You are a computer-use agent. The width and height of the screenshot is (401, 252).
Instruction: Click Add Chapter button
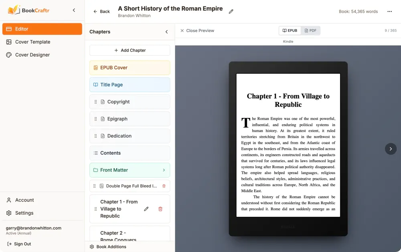coord(130,50)
